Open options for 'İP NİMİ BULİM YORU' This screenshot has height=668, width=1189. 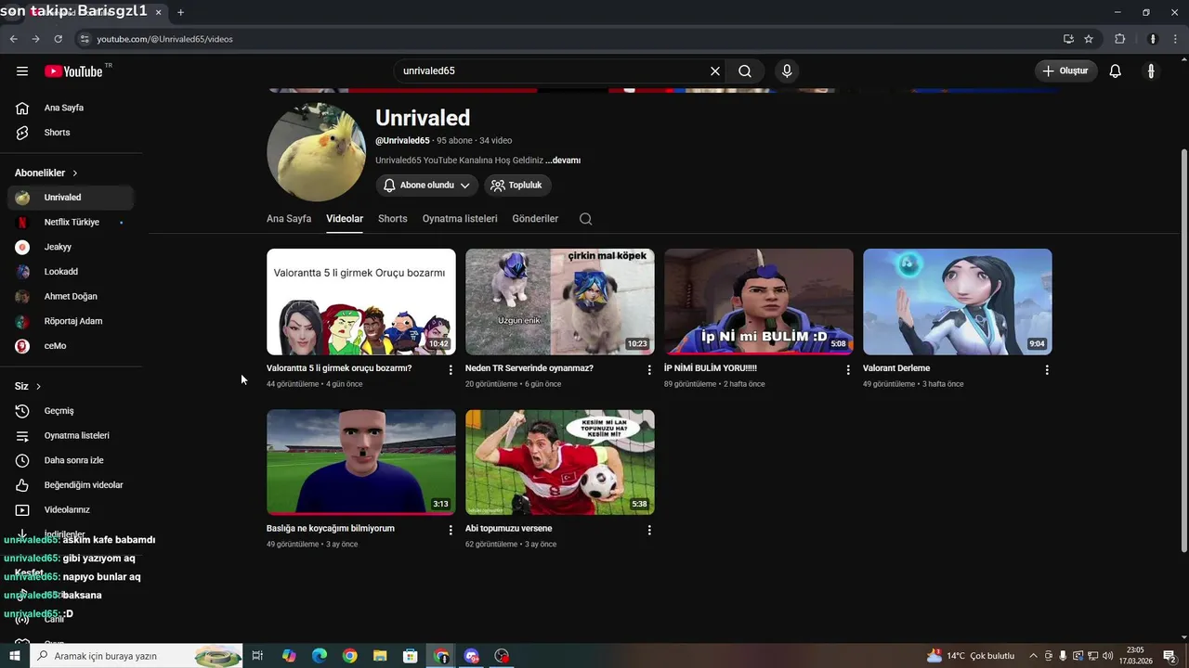click(848, 370)
